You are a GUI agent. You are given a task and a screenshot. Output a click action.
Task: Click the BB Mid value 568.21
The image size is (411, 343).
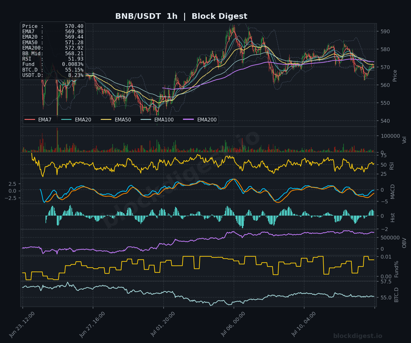[x=74, y=54]
